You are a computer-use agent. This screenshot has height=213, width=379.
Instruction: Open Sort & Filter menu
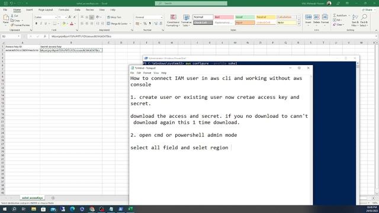[x=355, y=21]
